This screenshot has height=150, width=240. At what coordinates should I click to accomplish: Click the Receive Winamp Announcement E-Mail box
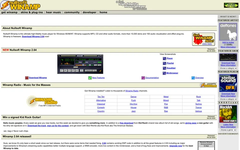pyautogui.click(x=206, y=145)
